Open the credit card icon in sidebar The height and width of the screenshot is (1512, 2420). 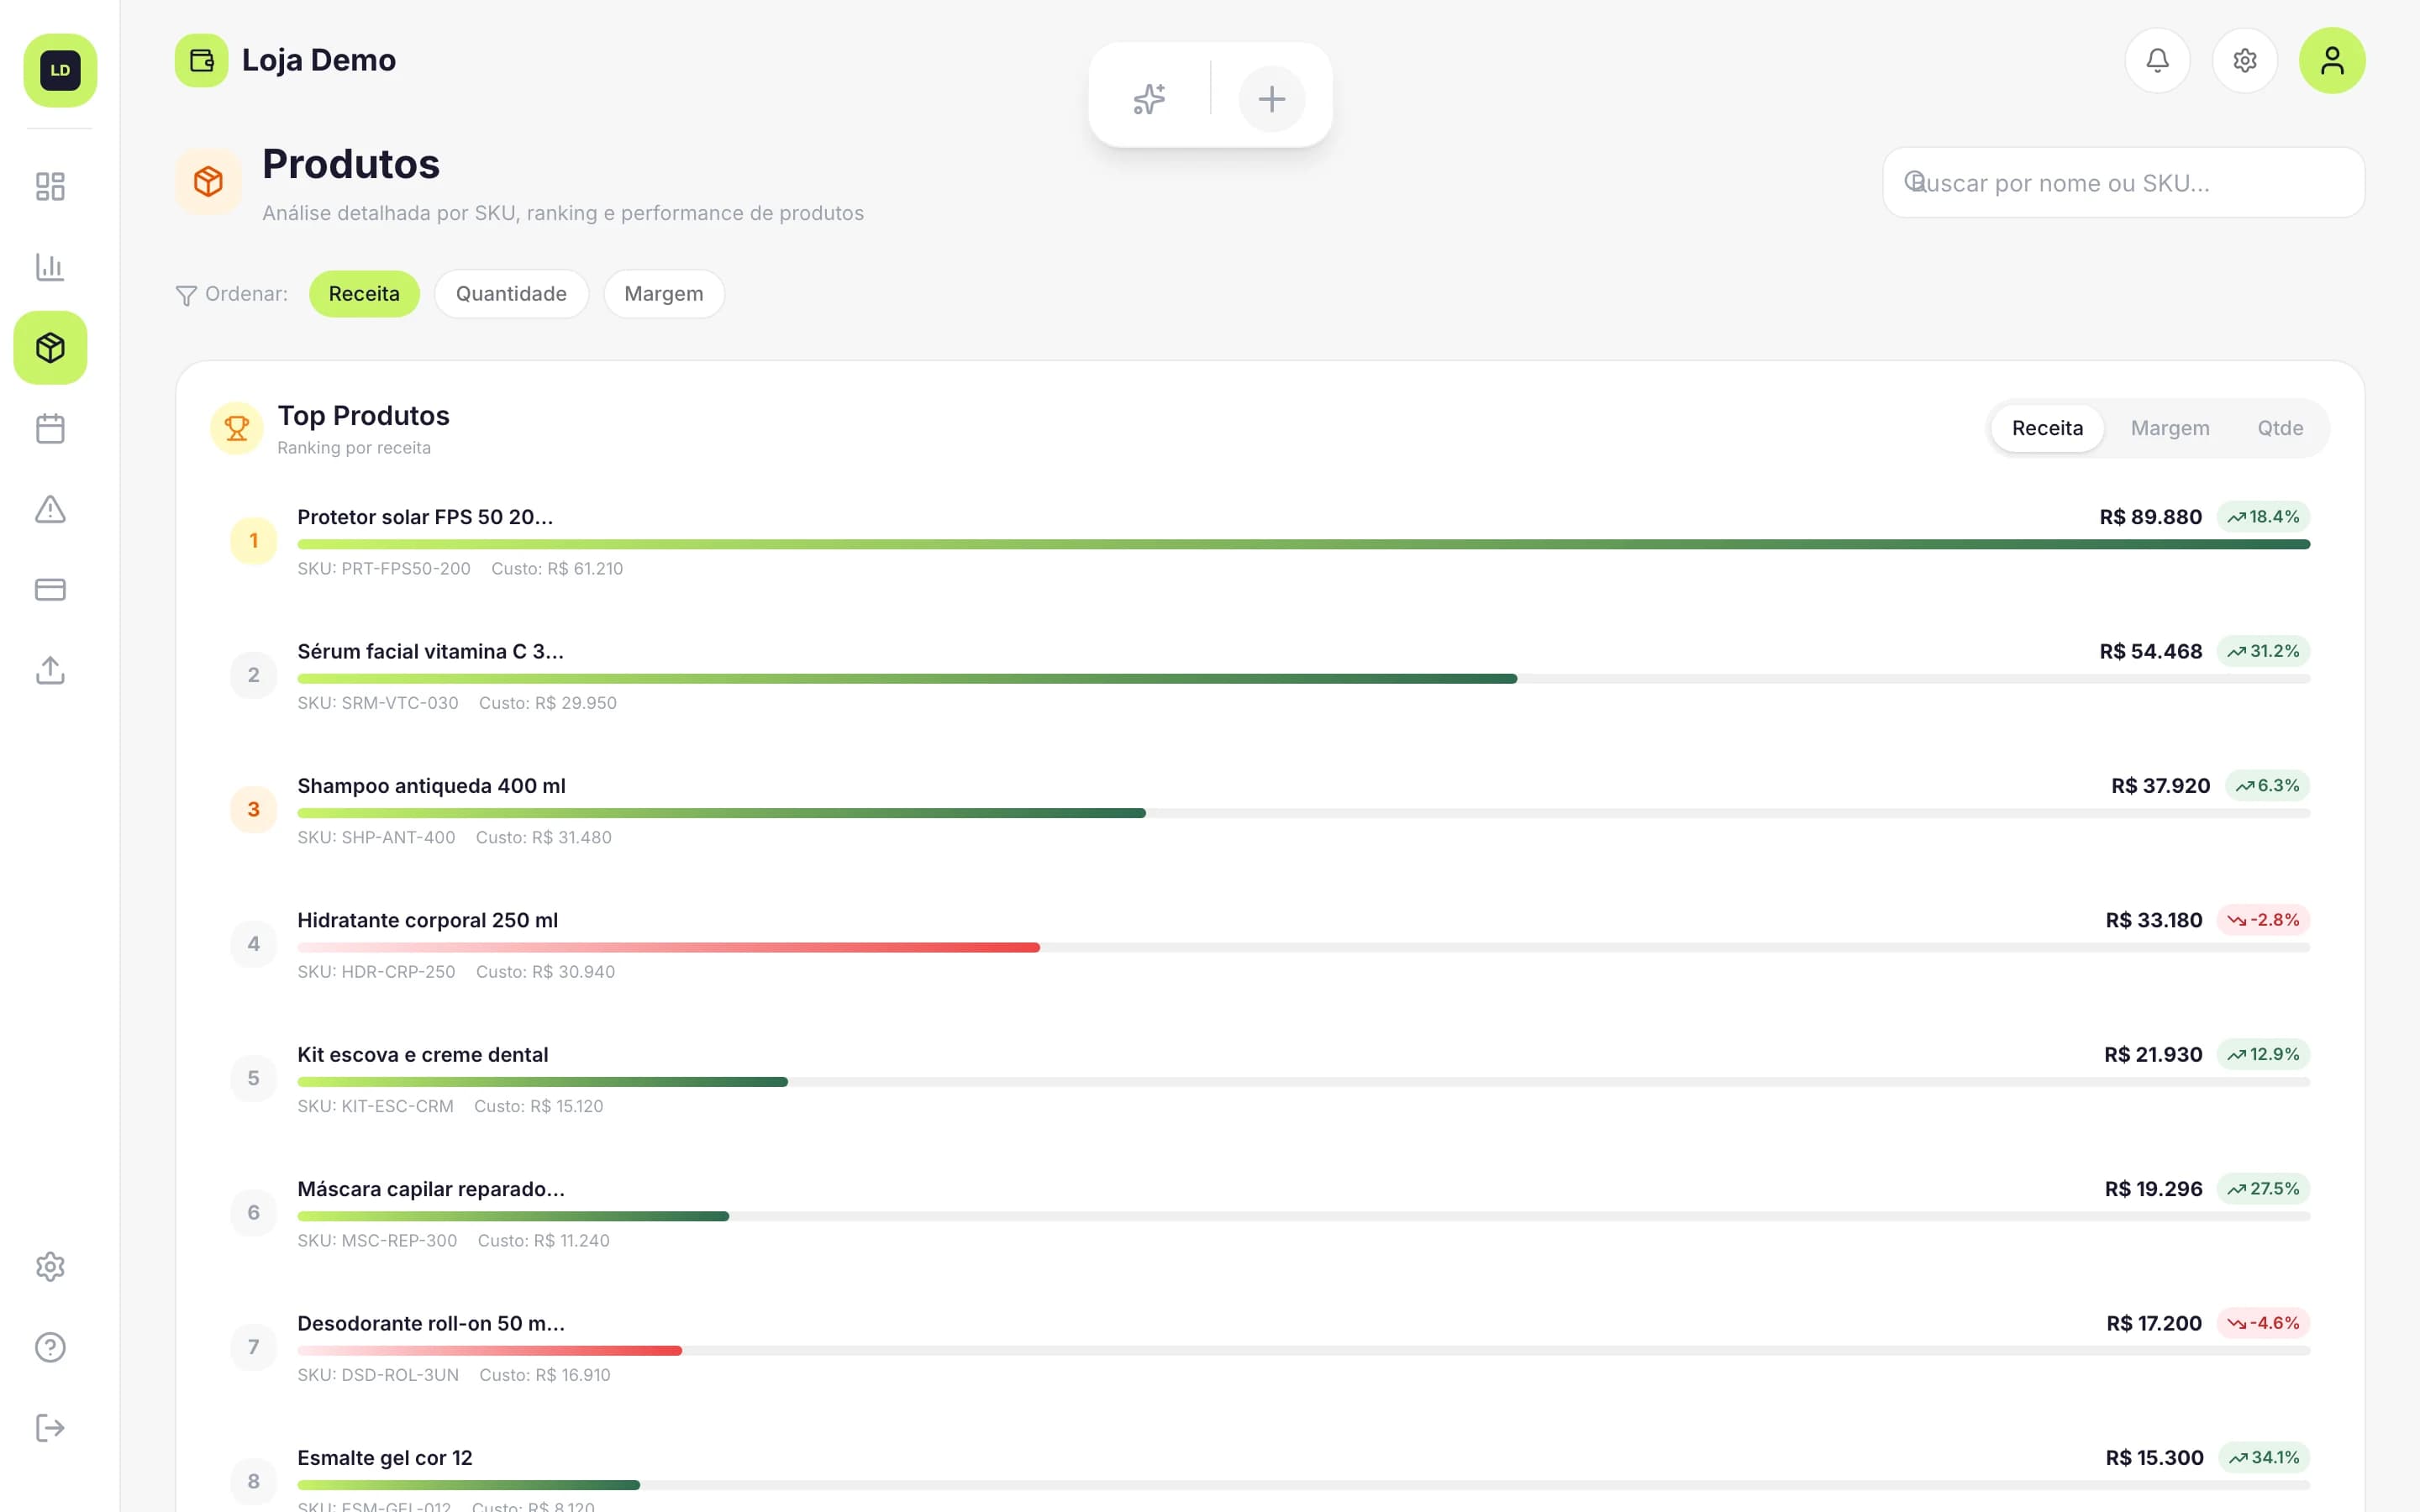point(50,589)
